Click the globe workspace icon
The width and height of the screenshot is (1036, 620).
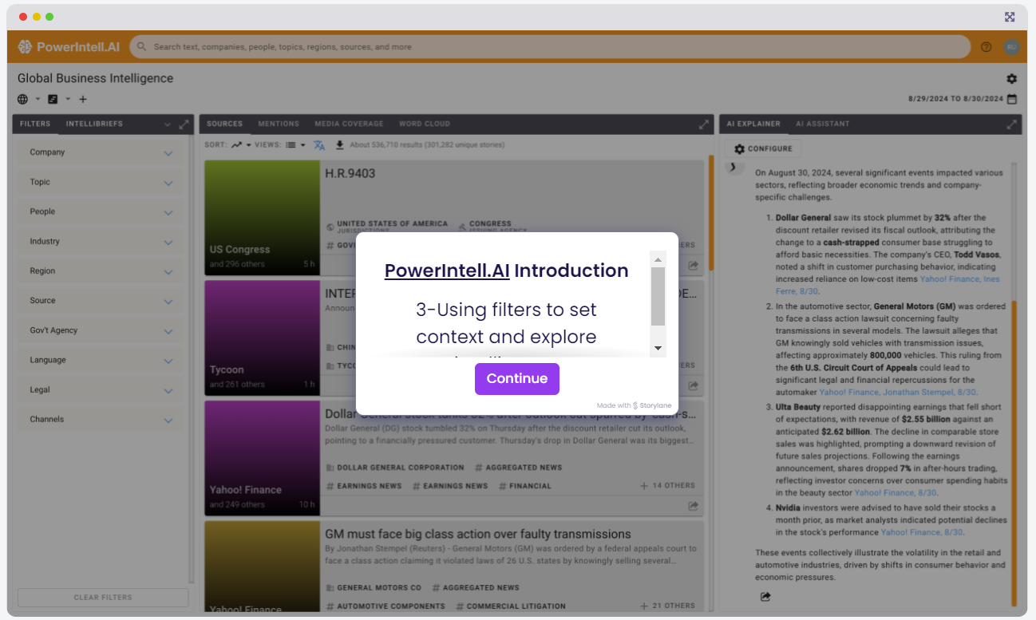(22, 99)
